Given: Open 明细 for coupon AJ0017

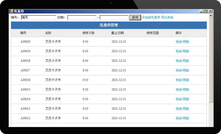Looking at the screenshot, I should pos(186,70).
